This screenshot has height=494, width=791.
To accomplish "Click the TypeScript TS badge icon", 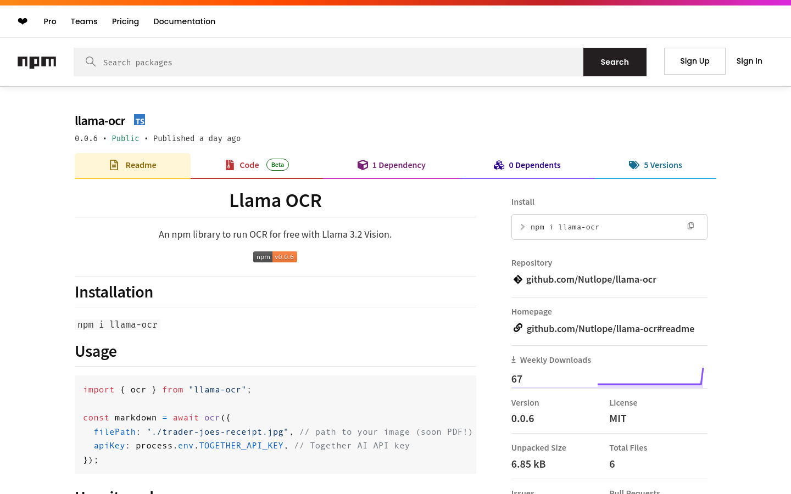I will coord(140,120).
